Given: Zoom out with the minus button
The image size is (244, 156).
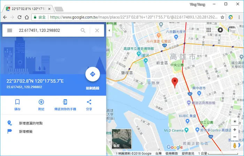Looking at the screenshot, I should 235,137.
